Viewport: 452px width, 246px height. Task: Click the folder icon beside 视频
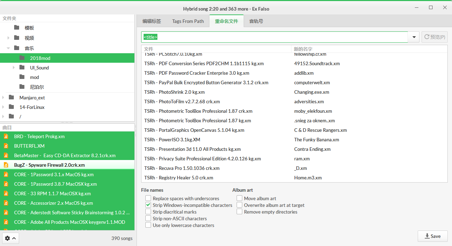point(17,38)
